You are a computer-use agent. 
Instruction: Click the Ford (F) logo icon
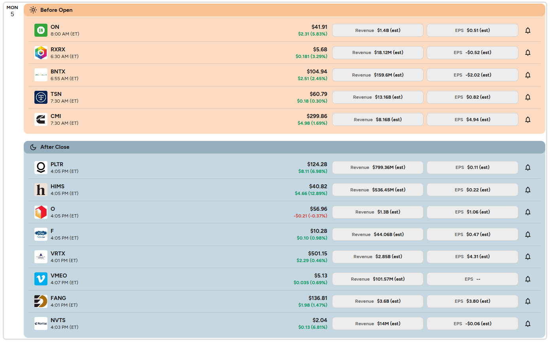[x=41, y=234]
